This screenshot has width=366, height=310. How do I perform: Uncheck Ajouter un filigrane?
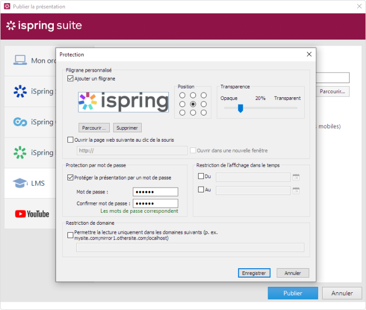[x=70, y=78]
